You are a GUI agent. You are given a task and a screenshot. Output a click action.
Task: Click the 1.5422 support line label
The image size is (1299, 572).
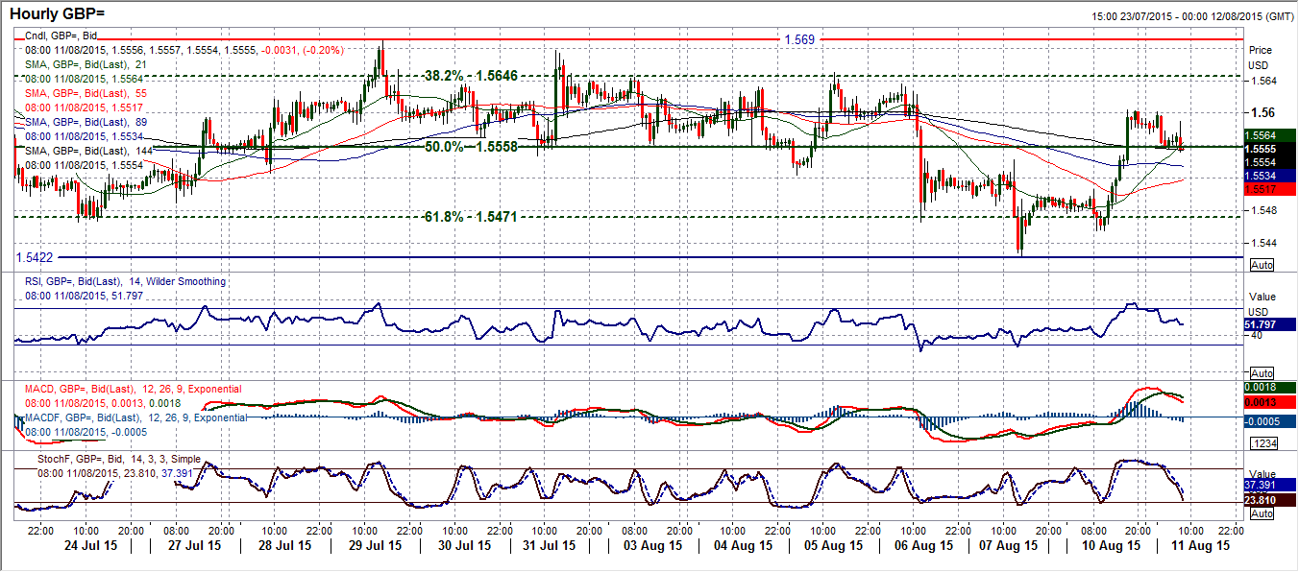point(36,257)
